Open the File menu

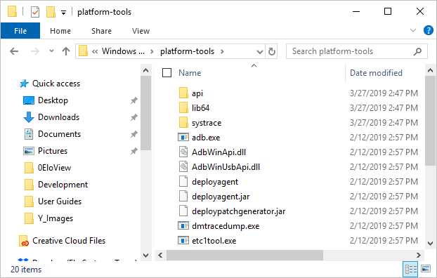click(20, 31)
